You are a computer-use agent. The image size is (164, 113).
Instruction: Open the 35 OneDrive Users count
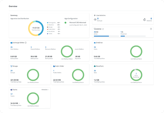point(95,47)
